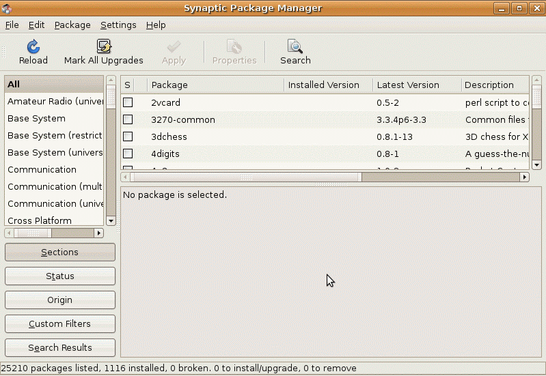The height and width of the screenshot is (376, 546).
Task: Sort by the Package column header
Action: (215, 85)
